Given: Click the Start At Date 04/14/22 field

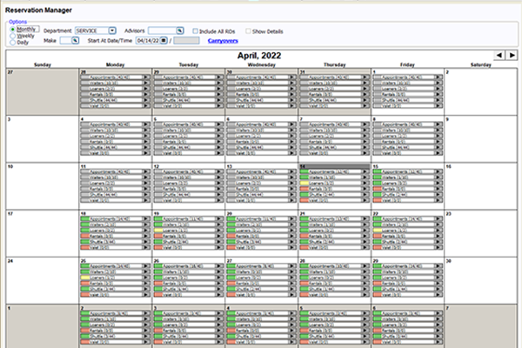Looking at the screenshot, I should (148, 41).
